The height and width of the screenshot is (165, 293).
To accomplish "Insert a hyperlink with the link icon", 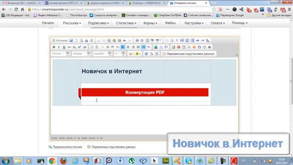I will [156, 47].
